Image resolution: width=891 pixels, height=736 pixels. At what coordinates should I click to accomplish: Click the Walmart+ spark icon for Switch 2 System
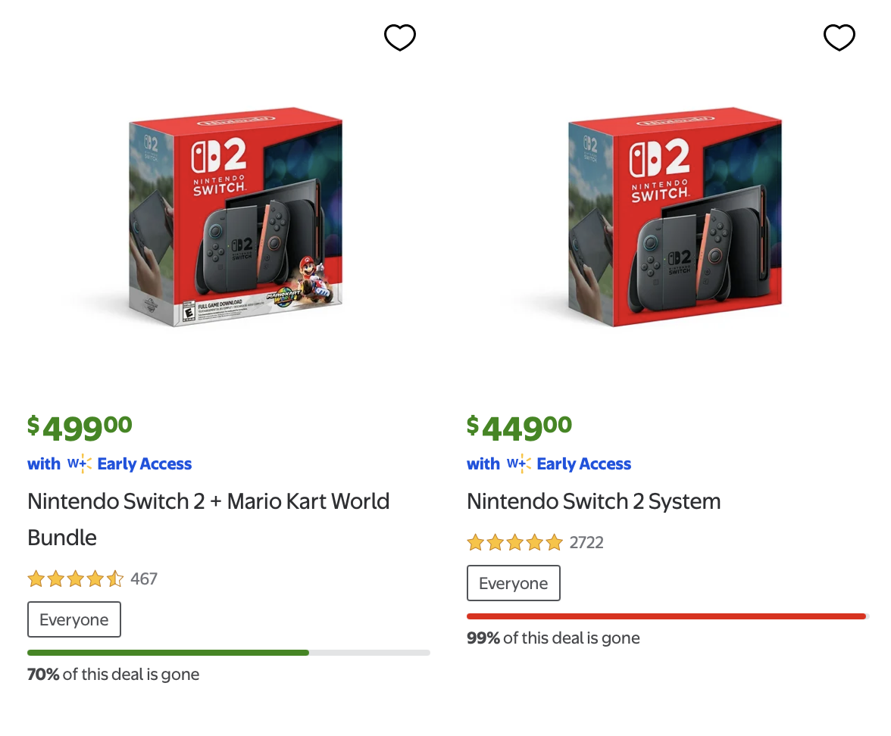[x=520, y=463]
